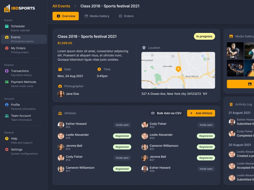Switch to the Media Gallery tab
The width and height of the screenshot is (254, 190).
pos(97,16)
